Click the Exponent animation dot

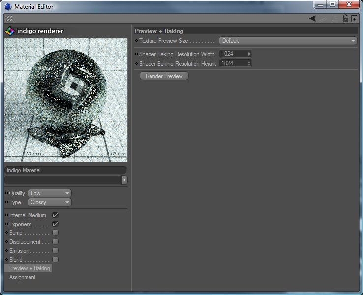pos(7,224)
